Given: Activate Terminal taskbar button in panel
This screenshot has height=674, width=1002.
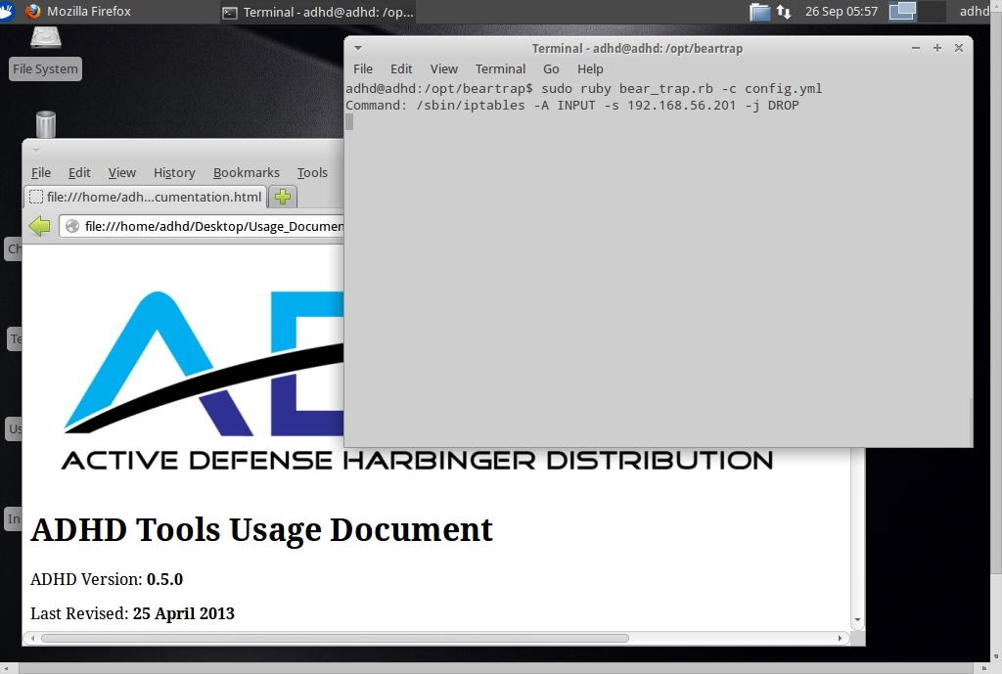Looking at the screenshot, I should (318, 12).
